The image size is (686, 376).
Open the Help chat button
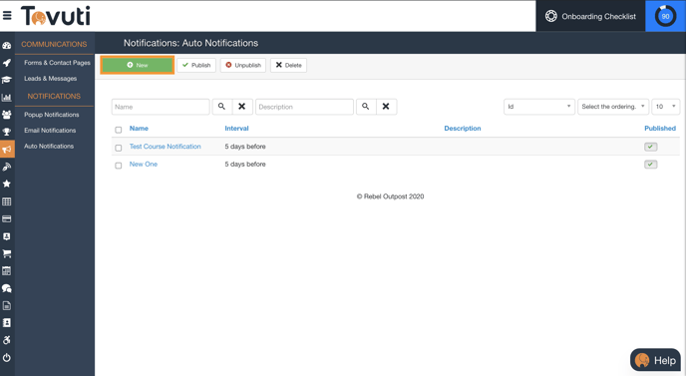[655, 360]
